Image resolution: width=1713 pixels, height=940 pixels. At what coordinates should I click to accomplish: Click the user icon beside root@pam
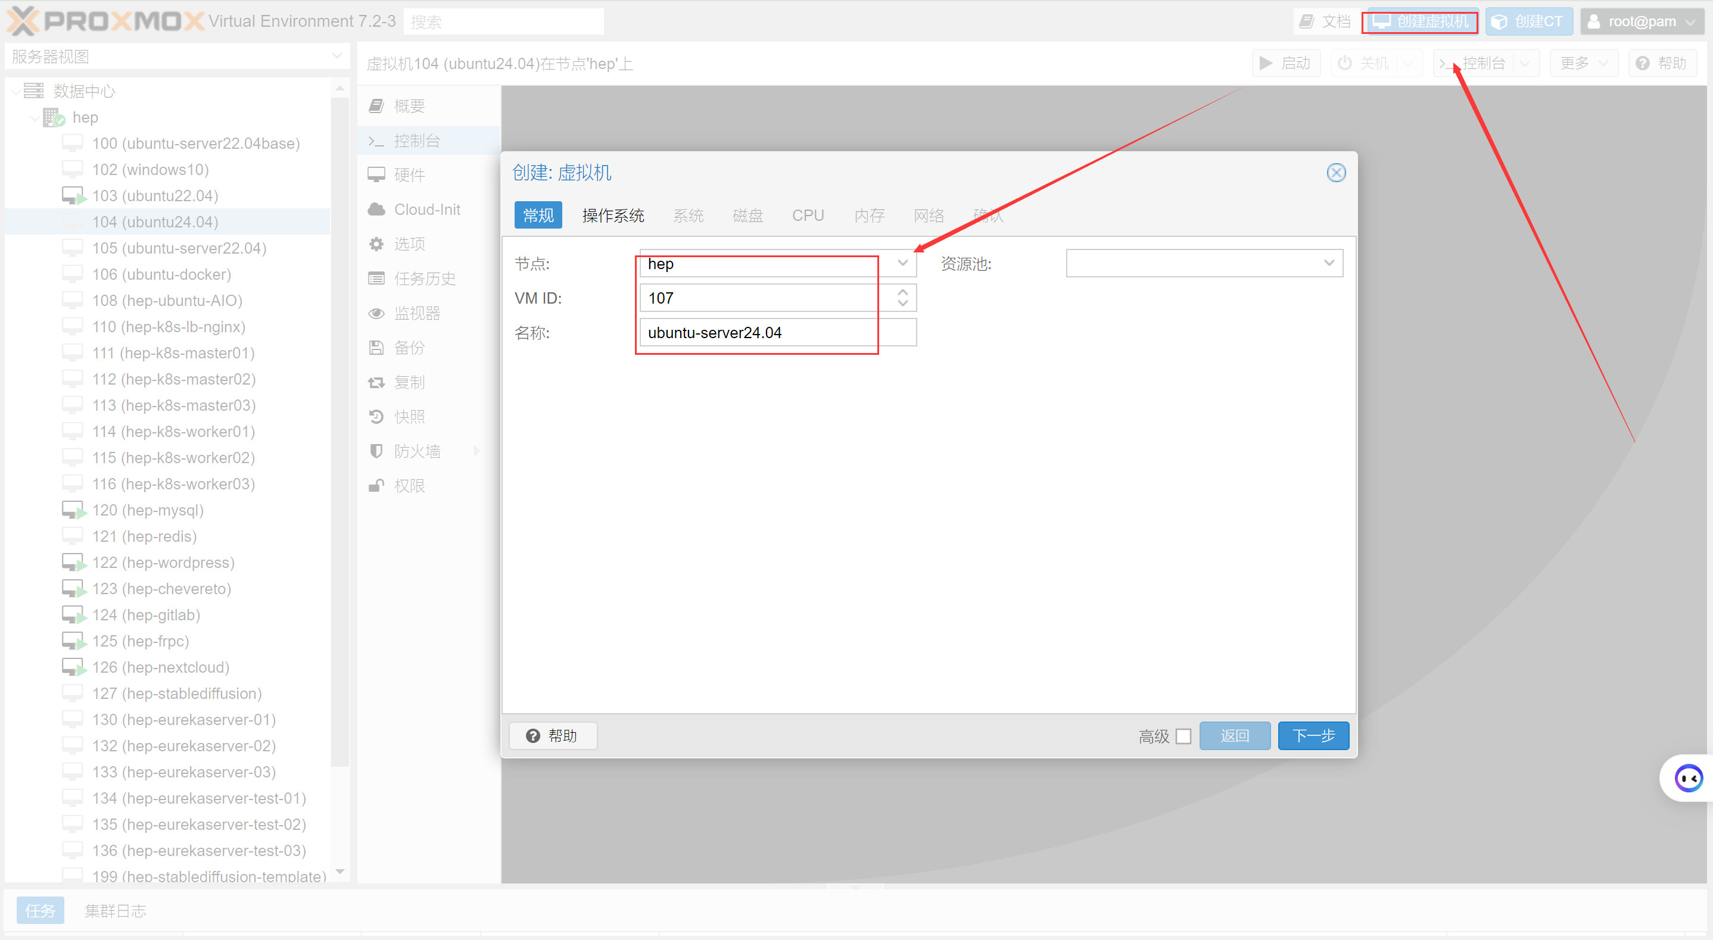[x=1594, y=21]
